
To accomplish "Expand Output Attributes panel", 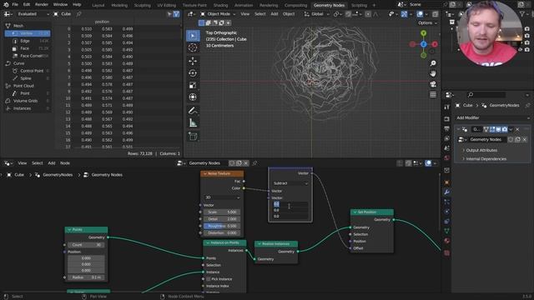I will pos(481,150).
